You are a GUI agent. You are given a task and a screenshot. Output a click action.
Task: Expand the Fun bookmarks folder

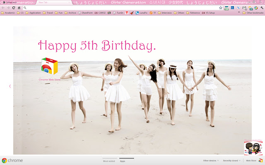[59, 13]
